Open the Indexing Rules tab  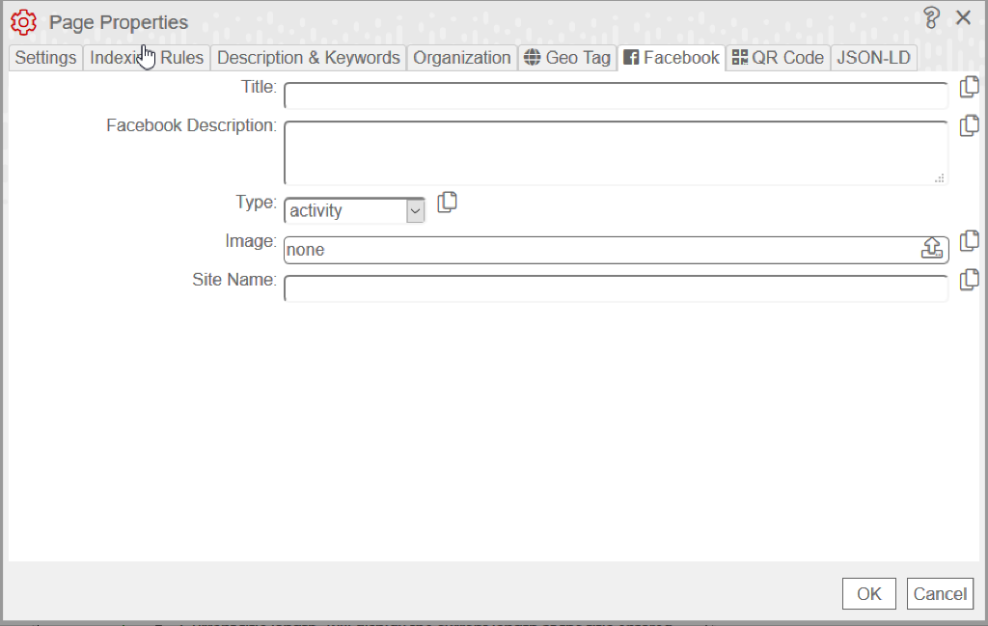147,58
